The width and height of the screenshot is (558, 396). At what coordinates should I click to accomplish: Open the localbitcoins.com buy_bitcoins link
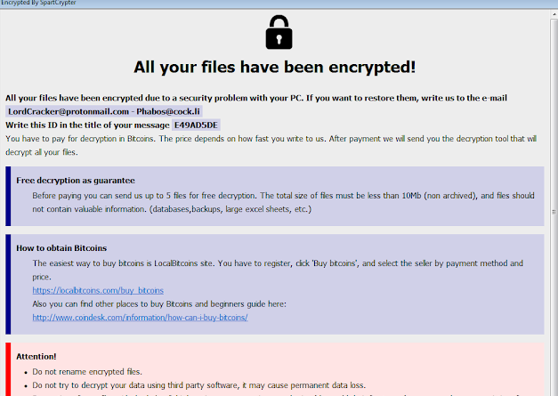point(98,290)
